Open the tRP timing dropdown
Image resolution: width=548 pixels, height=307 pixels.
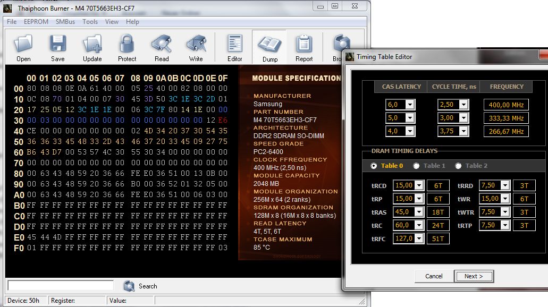point(419,199)
